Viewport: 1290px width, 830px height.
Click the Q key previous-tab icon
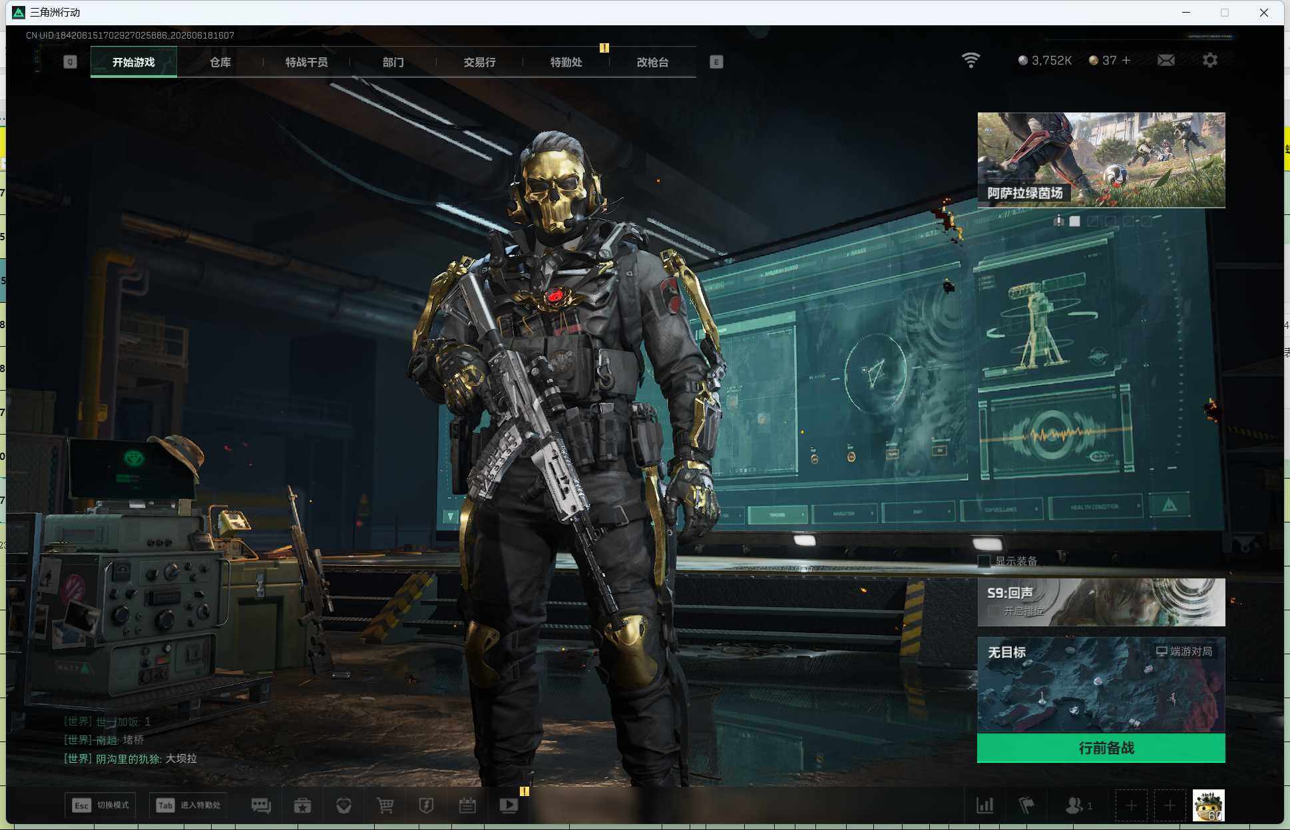point(70,62)
